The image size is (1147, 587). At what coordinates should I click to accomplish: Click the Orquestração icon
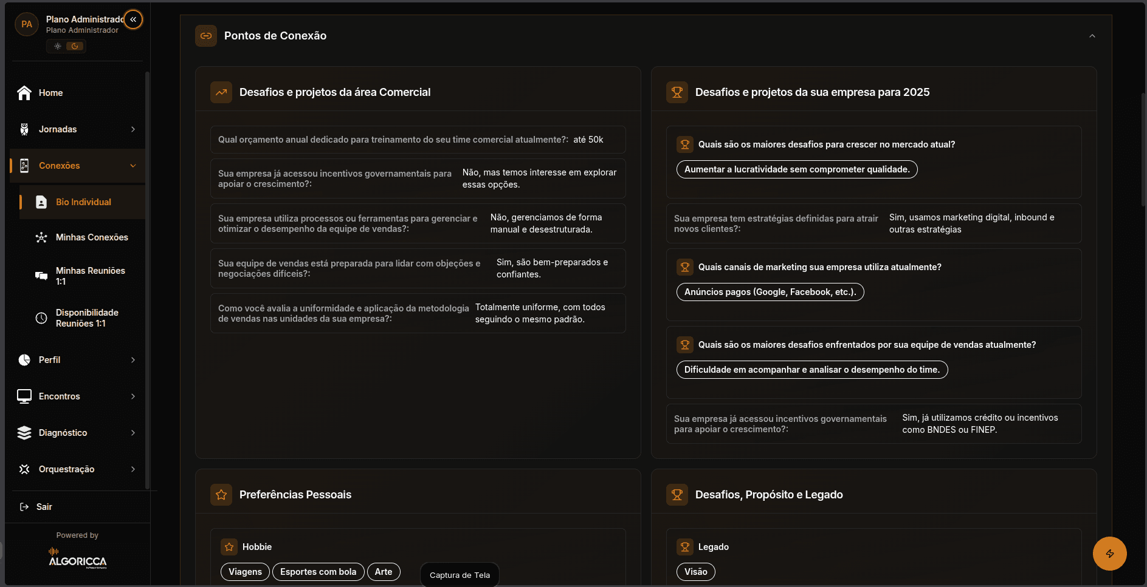[x=24, y=469]
